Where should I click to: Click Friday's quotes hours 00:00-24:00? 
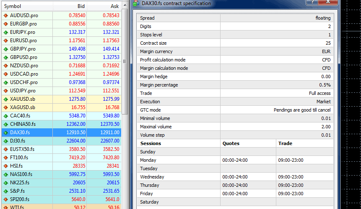coord(235,194)
